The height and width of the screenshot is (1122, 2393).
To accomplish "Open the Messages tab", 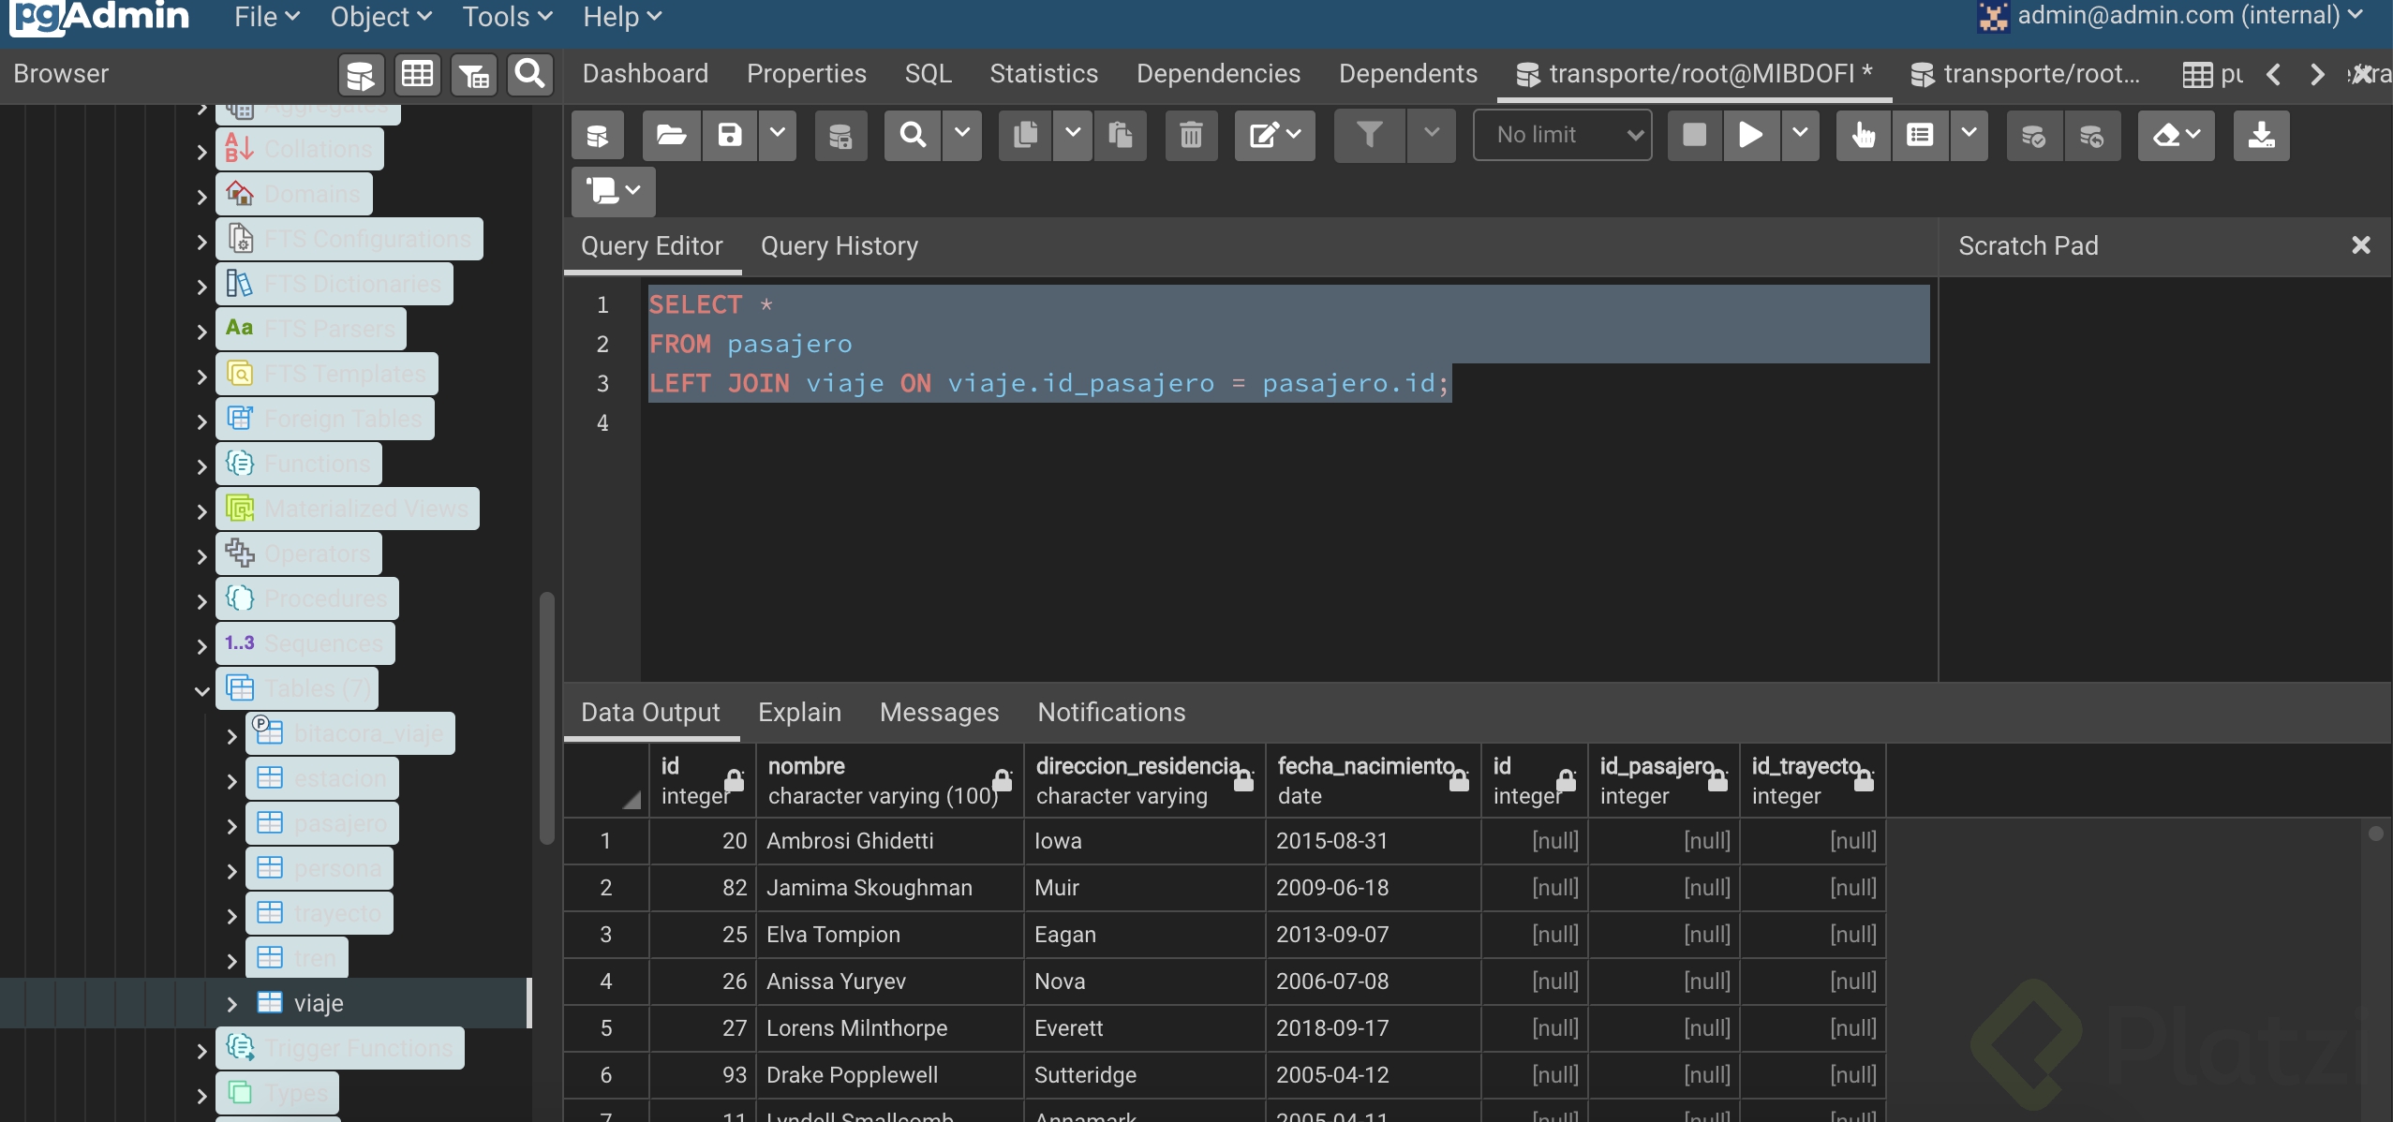I will tap(939, 713).
